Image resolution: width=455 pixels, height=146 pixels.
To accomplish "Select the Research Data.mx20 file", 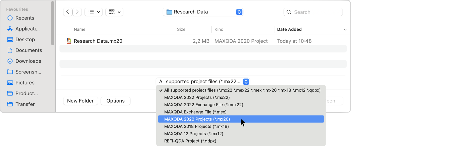I will [x=98, y=41].
